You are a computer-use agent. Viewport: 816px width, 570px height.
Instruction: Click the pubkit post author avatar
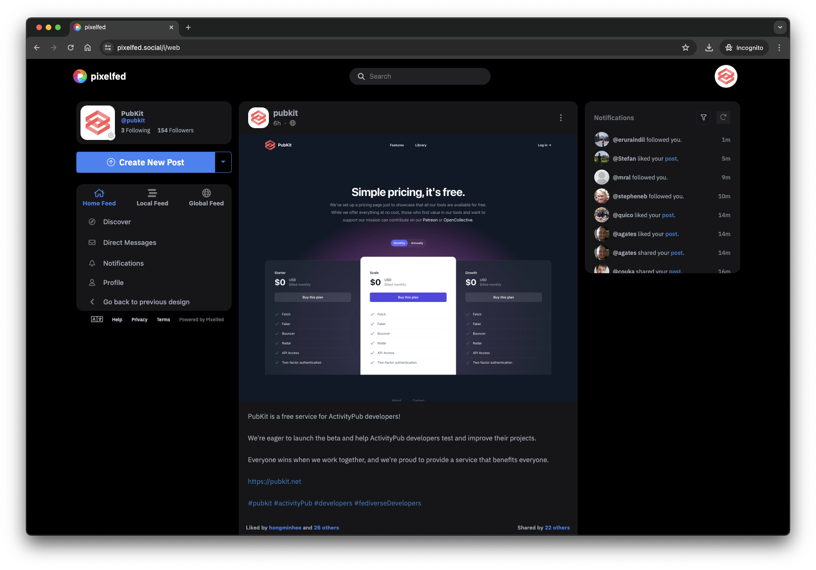tap(258, 118)
